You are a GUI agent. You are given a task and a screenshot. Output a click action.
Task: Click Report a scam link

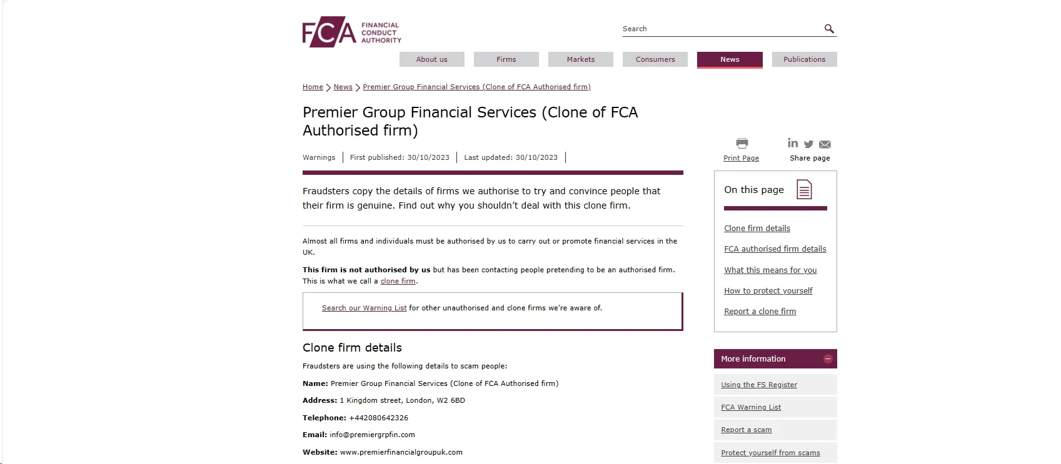pos(747,430)
